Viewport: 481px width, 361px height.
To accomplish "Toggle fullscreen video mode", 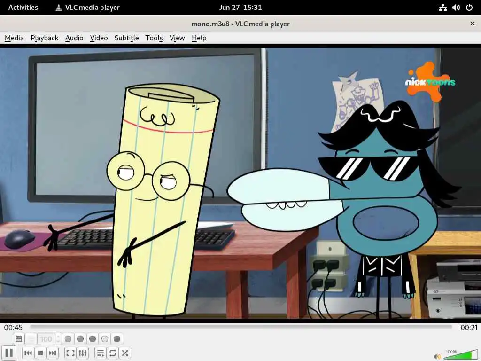I will (70, 353).
